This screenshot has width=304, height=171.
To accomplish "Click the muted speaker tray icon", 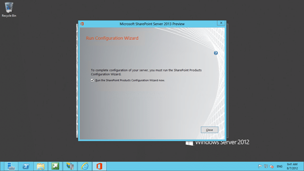I will click(x=272, y=166).
